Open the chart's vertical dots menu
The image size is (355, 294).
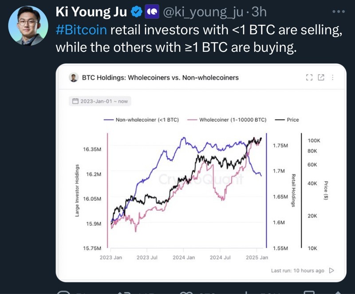tap(333, 78)
